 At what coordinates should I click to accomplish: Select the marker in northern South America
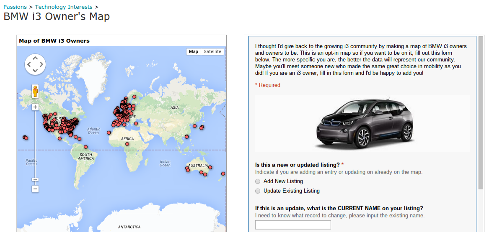(85, 147)
